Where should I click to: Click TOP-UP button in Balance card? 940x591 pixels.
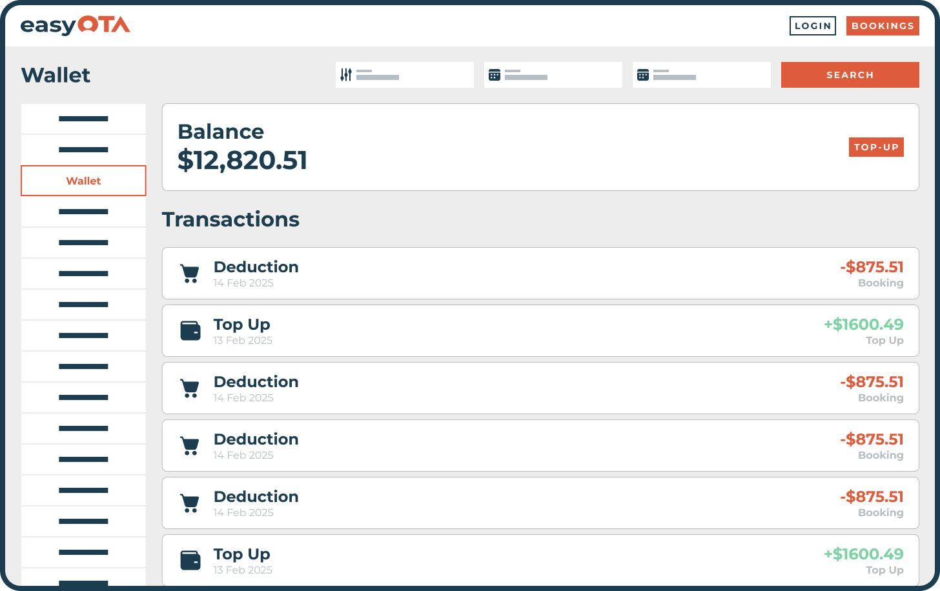pyautogui.click(x=875, y=147)
